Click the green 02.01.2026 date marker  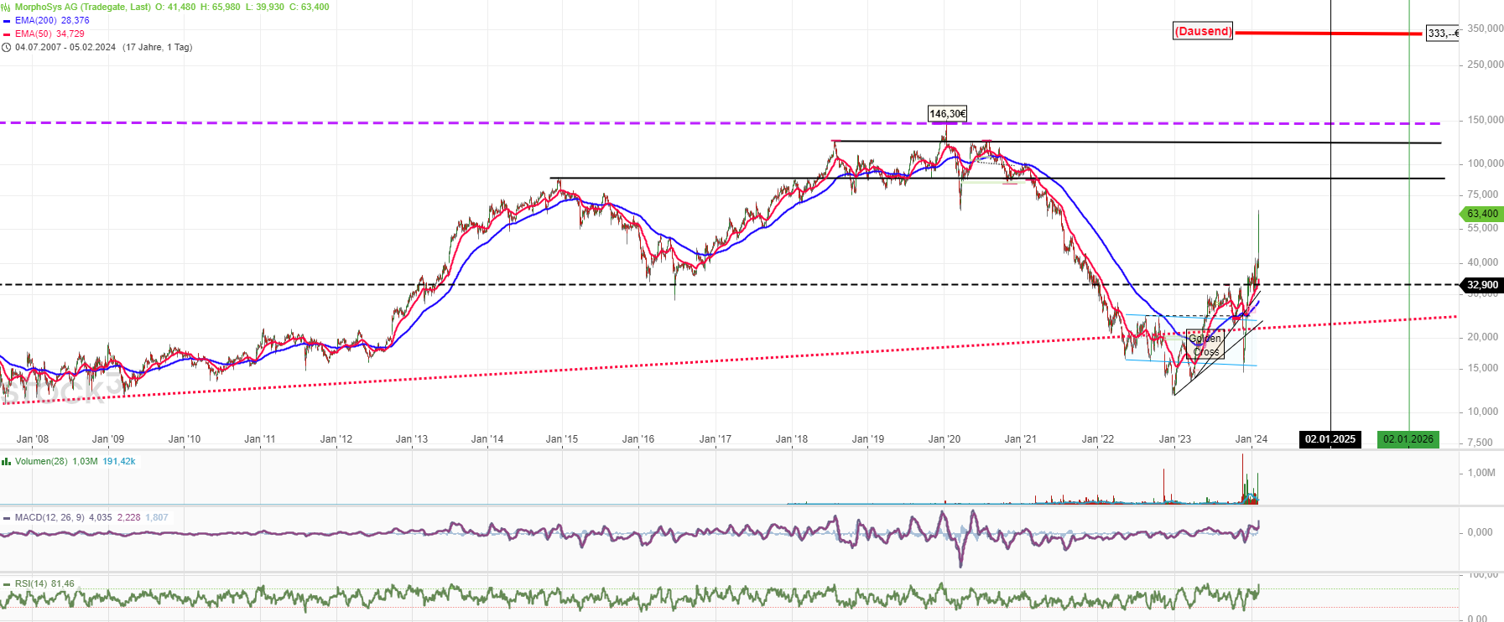click(x=1408, y=439)
